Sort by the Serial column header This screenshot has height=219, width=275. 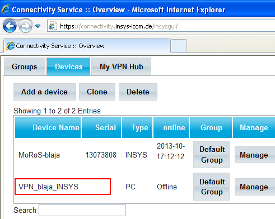(x=101, y=127)
